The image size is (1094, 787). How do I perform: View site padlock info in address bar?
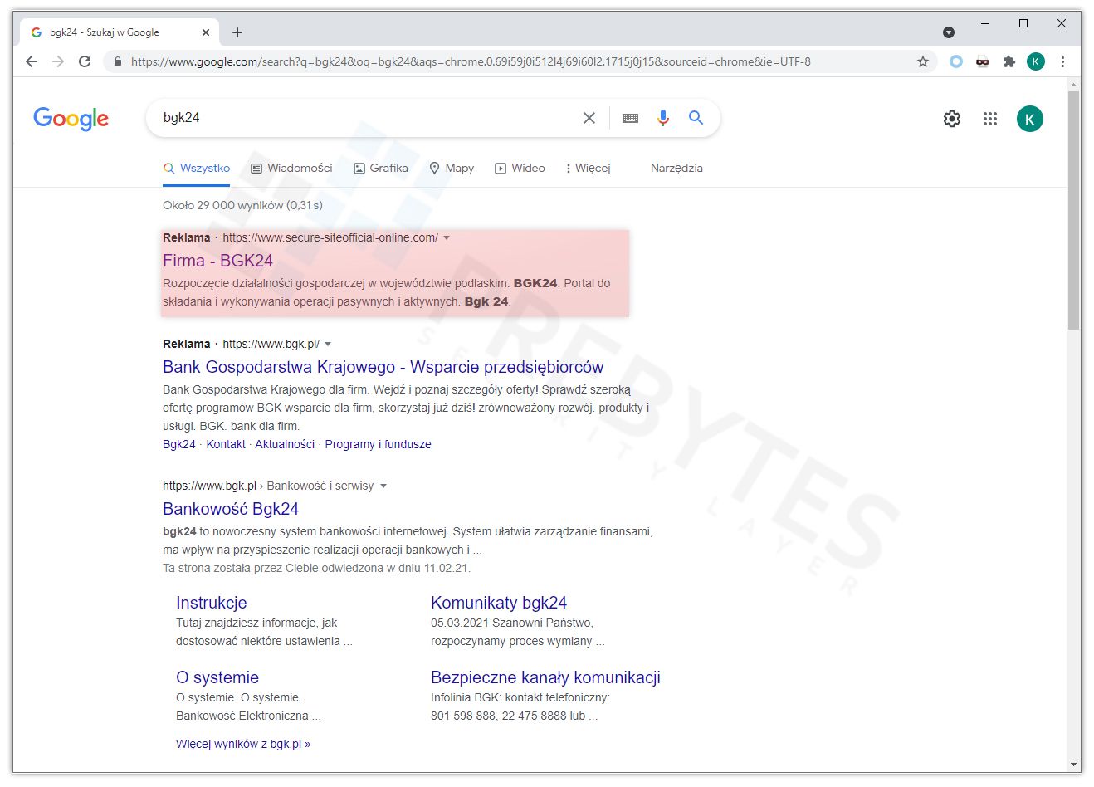(117, 61)
